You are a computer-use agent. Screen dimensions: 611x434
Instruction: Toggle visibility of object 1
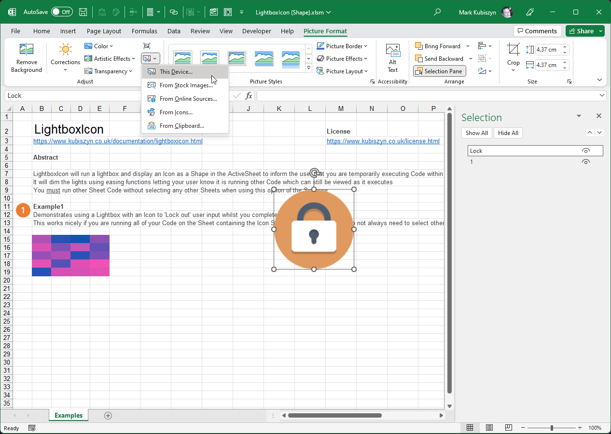tap(585, 162)
